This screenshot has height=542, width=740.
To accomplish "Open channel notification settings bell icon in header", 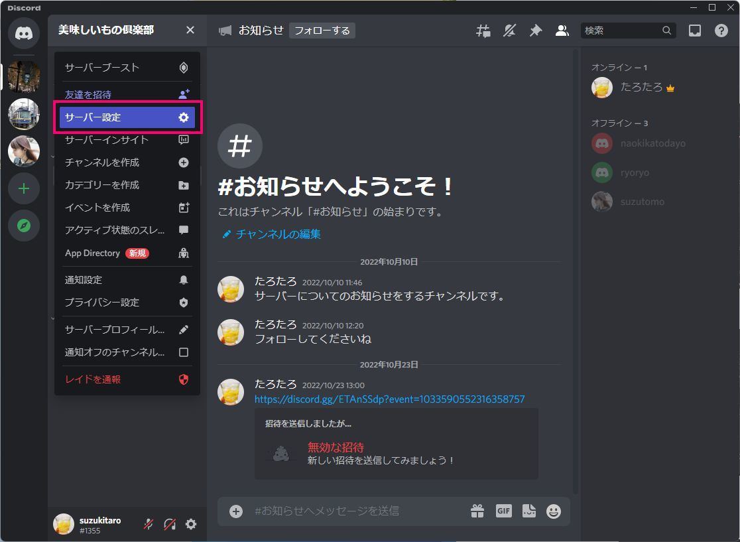I will 509,31.
